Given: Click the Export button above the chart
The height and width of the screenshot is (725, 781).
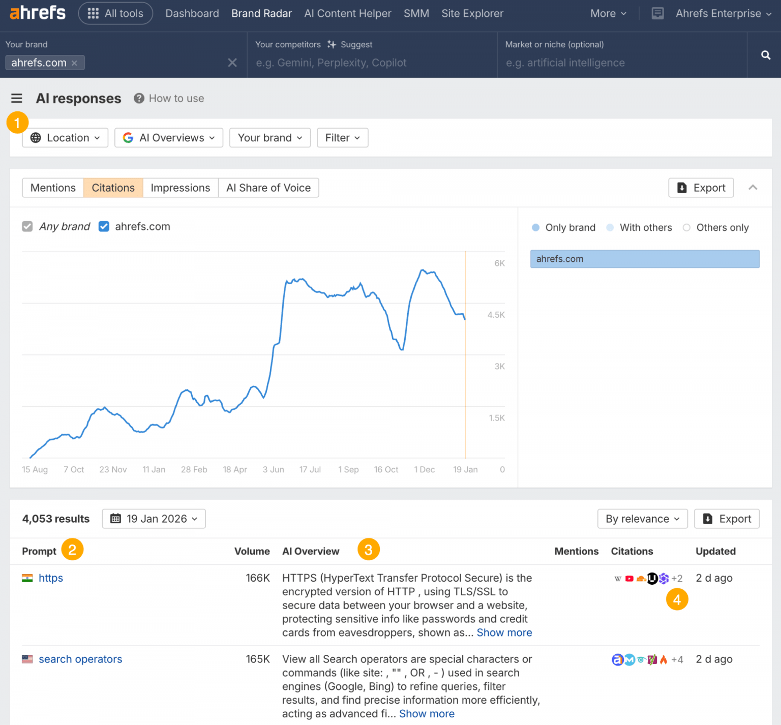Looking at the screenshot, I should (701, 188).
